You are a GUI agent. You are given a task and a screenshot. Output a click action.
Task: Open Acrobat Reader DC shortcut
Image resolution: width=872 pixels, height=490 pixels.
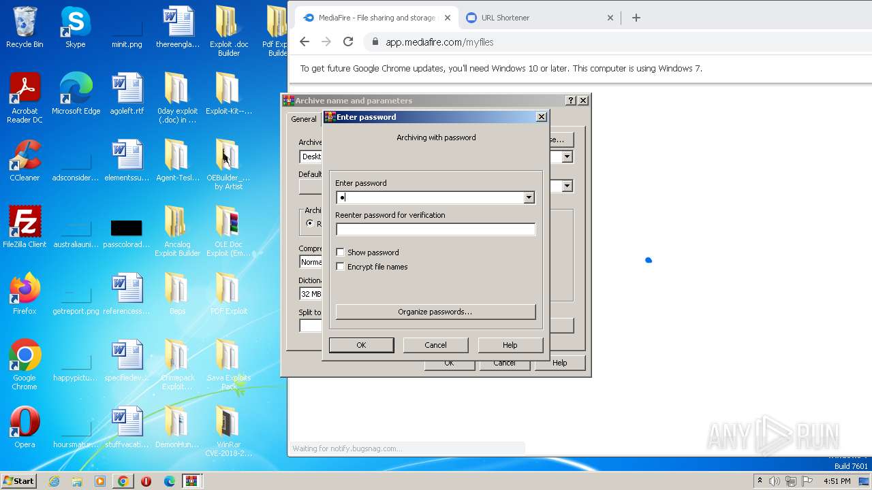pyautogui.click(x=25, y=98)
